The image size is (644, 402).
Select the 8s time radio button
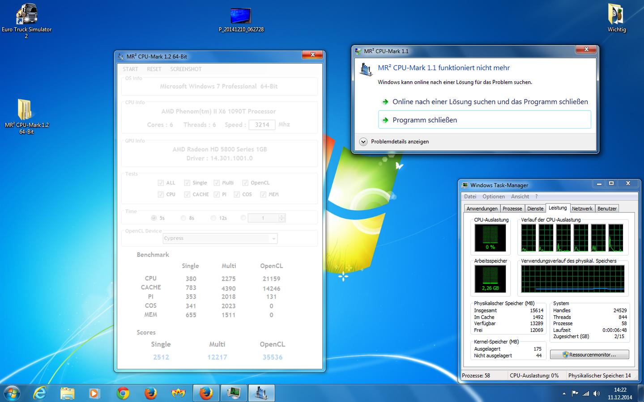click(183, 218)
